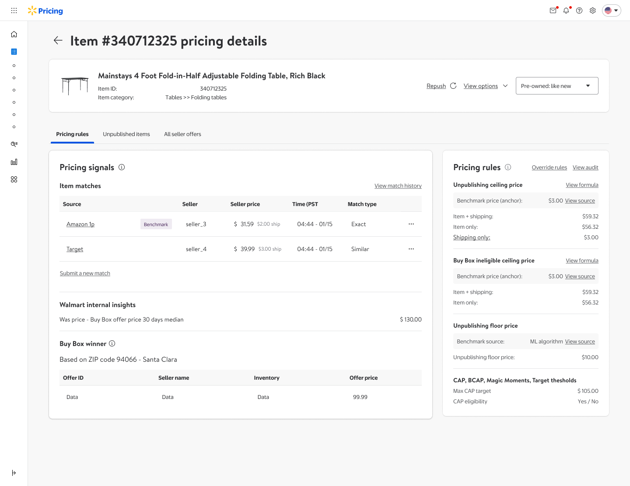View formula for Buy Box ineligible ceiling
Screen dimensions: 630x486
coord(582,261)
